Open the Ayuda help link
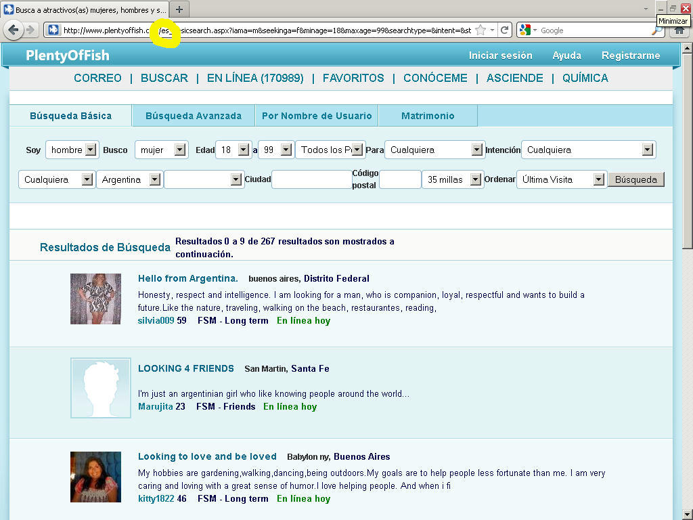This screenshot has width=693, height=520. [566, 56]
